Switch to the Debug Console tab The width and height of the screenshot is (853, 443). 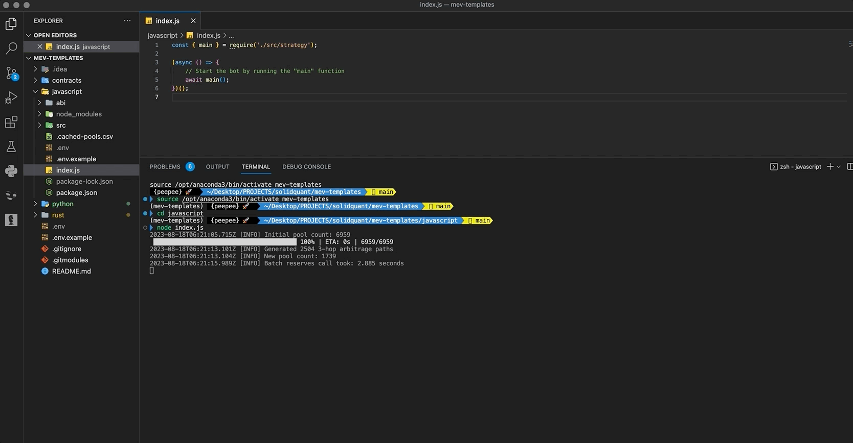(x=306, y=167)
